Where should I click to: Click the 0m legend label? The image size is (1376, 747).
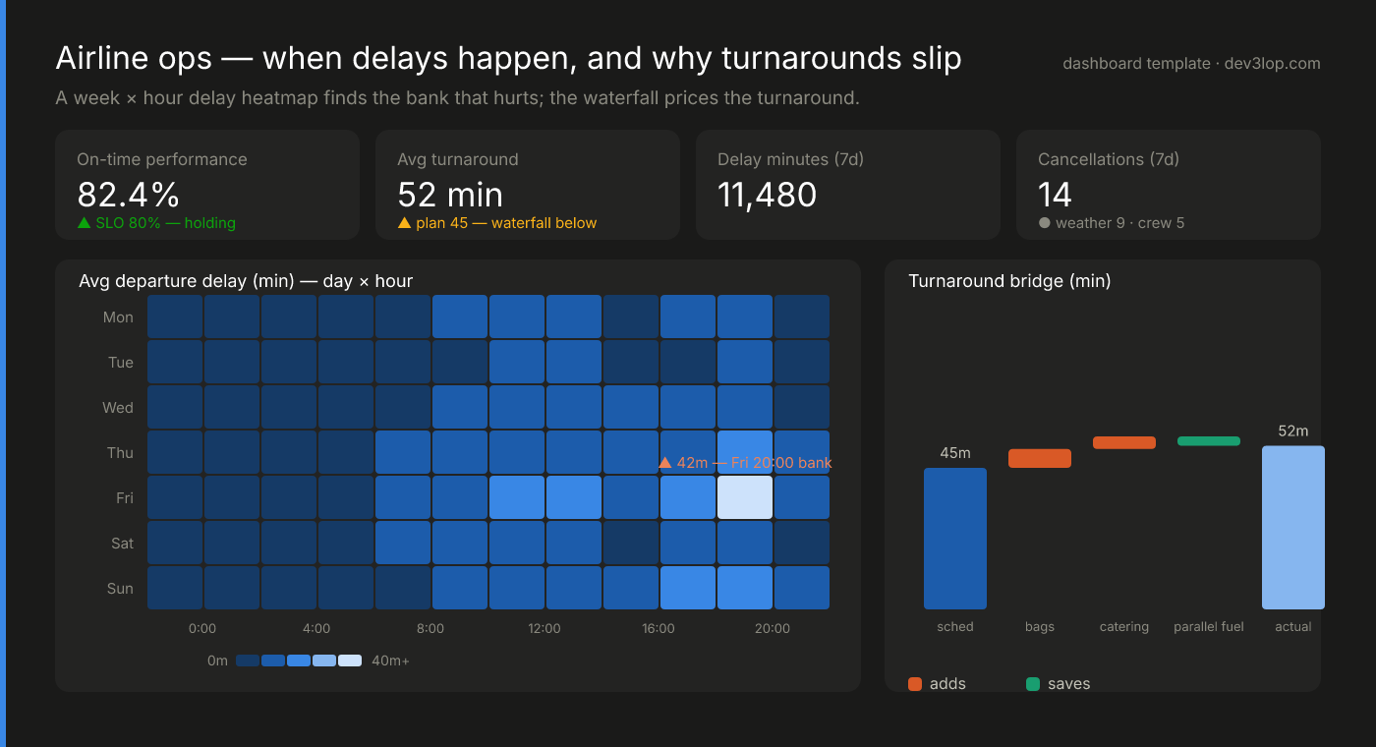coord(217,661)
